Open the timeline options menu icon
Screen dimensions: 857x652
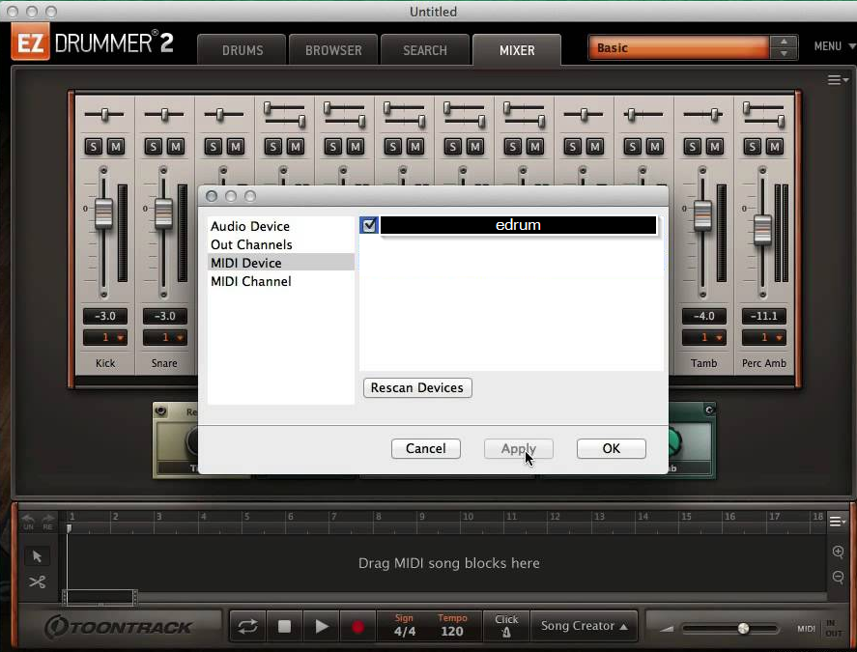pyautogui.click(x=838, y=522)
